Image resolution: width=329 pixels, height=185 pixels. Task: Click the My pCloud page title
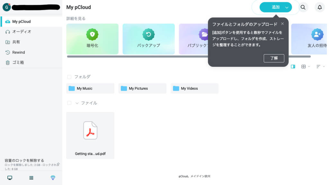[x=79, y=7]
